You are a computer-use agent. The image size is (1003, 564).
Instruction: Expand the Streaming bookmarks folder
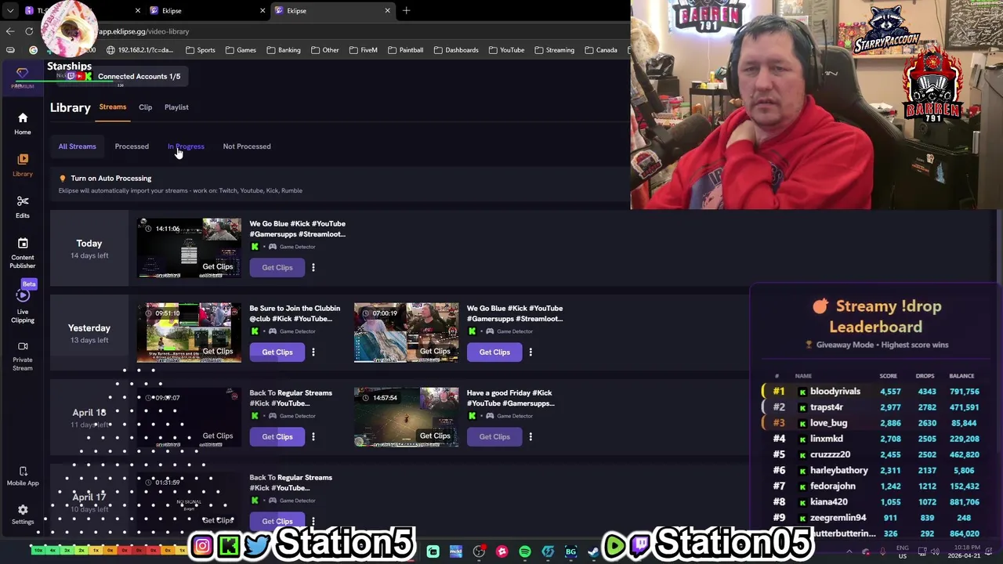click(554, 50)
